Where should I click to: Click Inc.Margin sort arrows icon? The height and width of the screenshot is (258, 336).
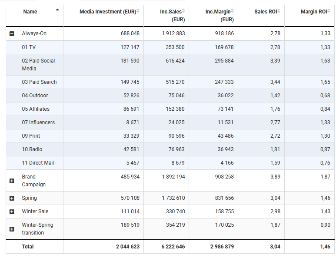pos(233,11)
